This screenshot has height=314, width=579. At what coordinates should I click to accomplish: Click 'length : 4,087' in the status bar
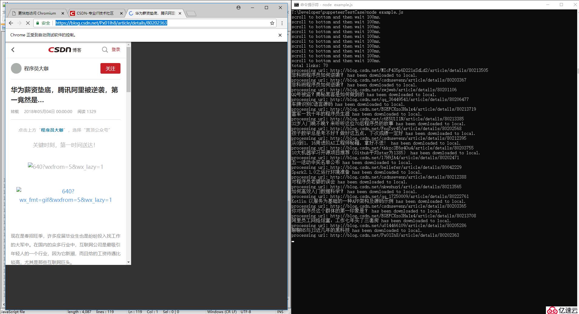(x=80, y=312)
